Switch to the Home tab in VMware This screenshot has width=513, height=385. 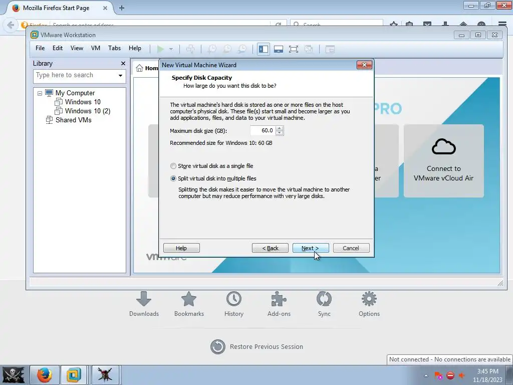pos(147,68)
